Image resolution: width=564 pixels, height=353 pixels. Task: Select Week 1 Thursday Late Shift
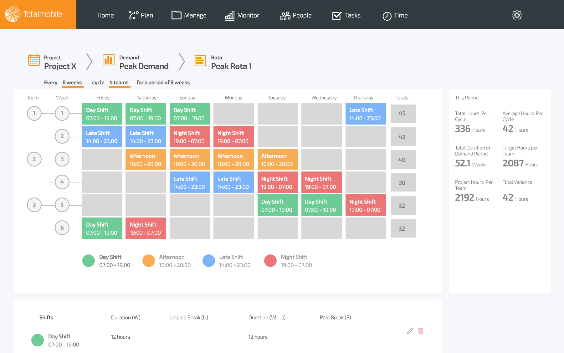[x=366, y=114]
